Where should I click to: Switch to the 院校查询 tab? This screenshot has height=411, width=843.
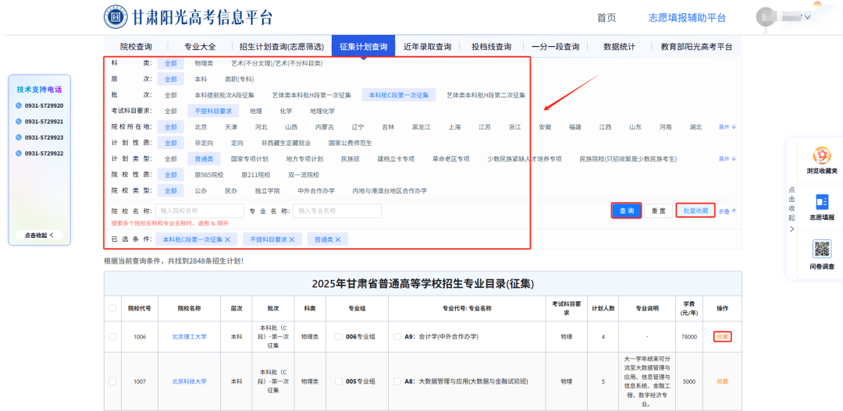(x=136, y=47)
